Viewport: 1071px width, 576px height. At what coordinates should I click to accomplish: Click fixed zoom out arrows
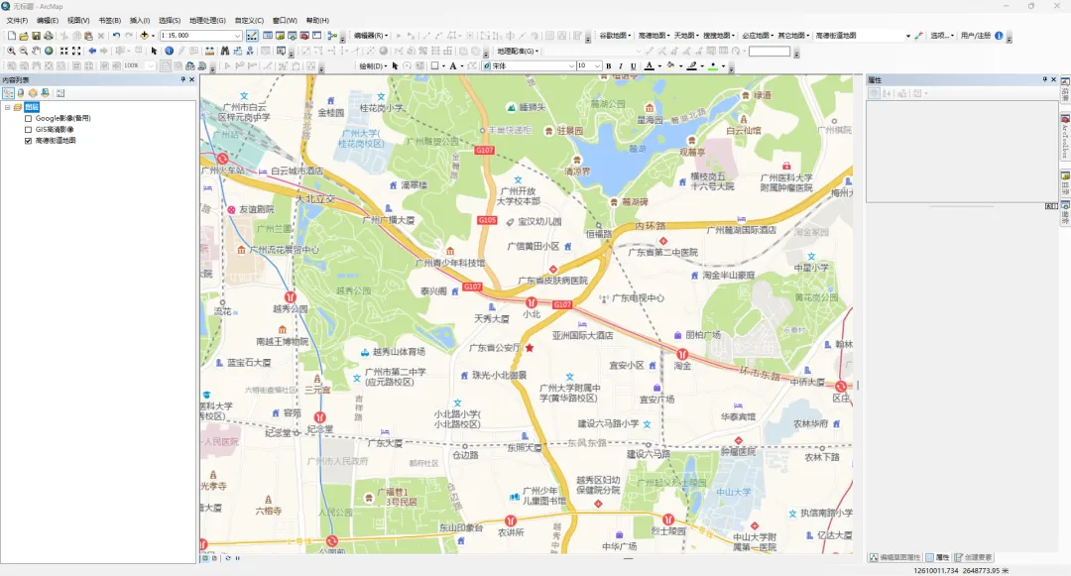(x=76, y=51)
